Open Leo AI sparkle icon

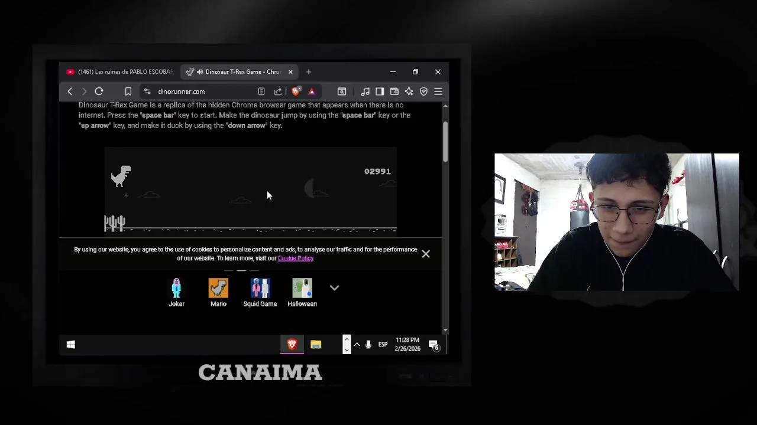pyautogui.click(x=409, y=91)
